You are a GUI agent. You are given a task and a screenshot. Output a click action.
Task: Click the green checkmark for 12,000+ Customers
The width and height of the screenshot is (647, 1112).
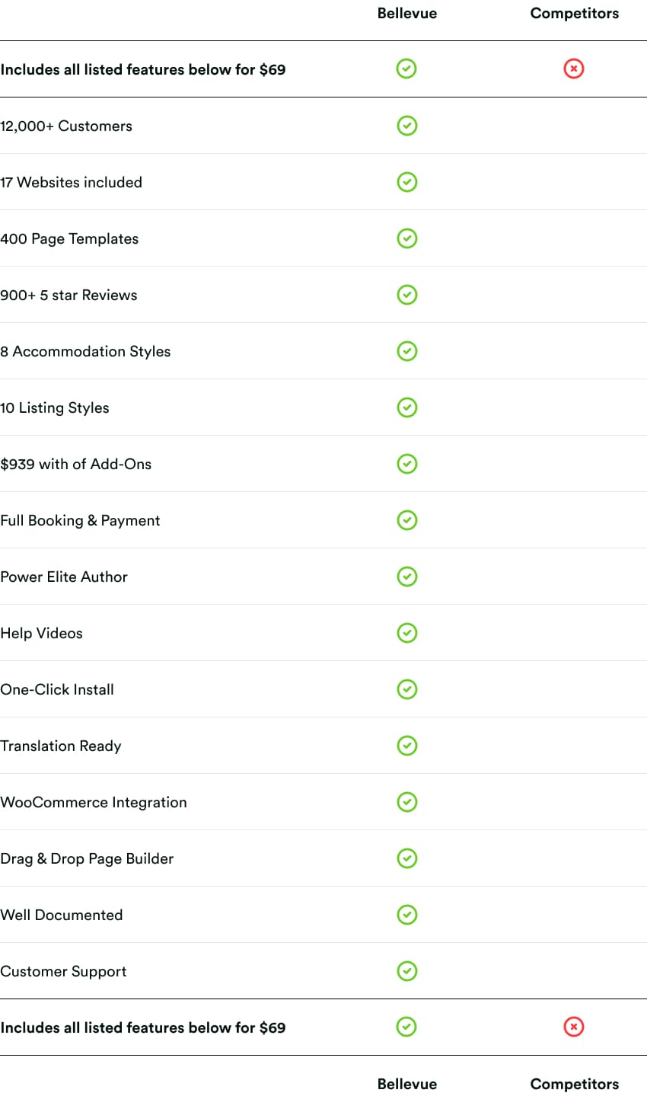407,126
